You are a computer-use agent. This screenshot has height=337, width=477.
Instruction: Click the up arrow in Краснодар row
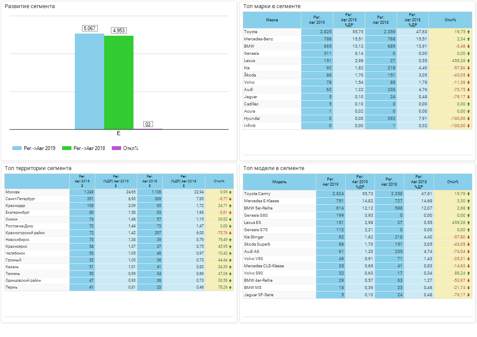click(230, 206)
